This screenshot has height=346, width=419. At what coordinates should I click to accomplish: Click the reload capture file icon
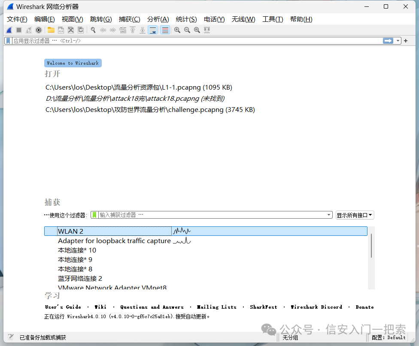point(81,30)
